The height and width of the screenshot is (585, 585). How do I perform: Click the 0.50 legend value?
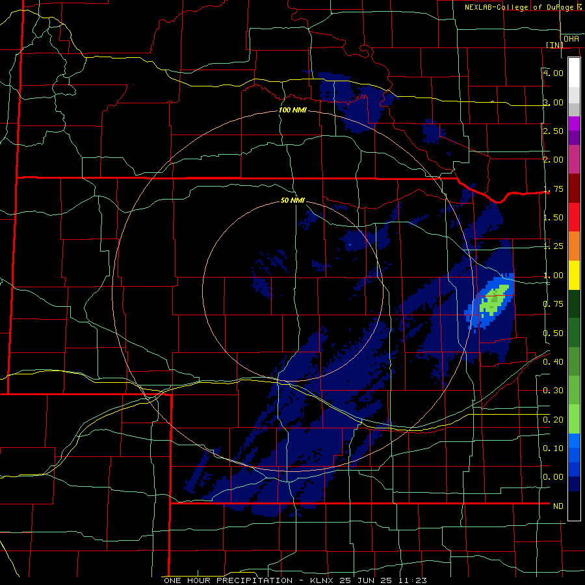[553, 333]
